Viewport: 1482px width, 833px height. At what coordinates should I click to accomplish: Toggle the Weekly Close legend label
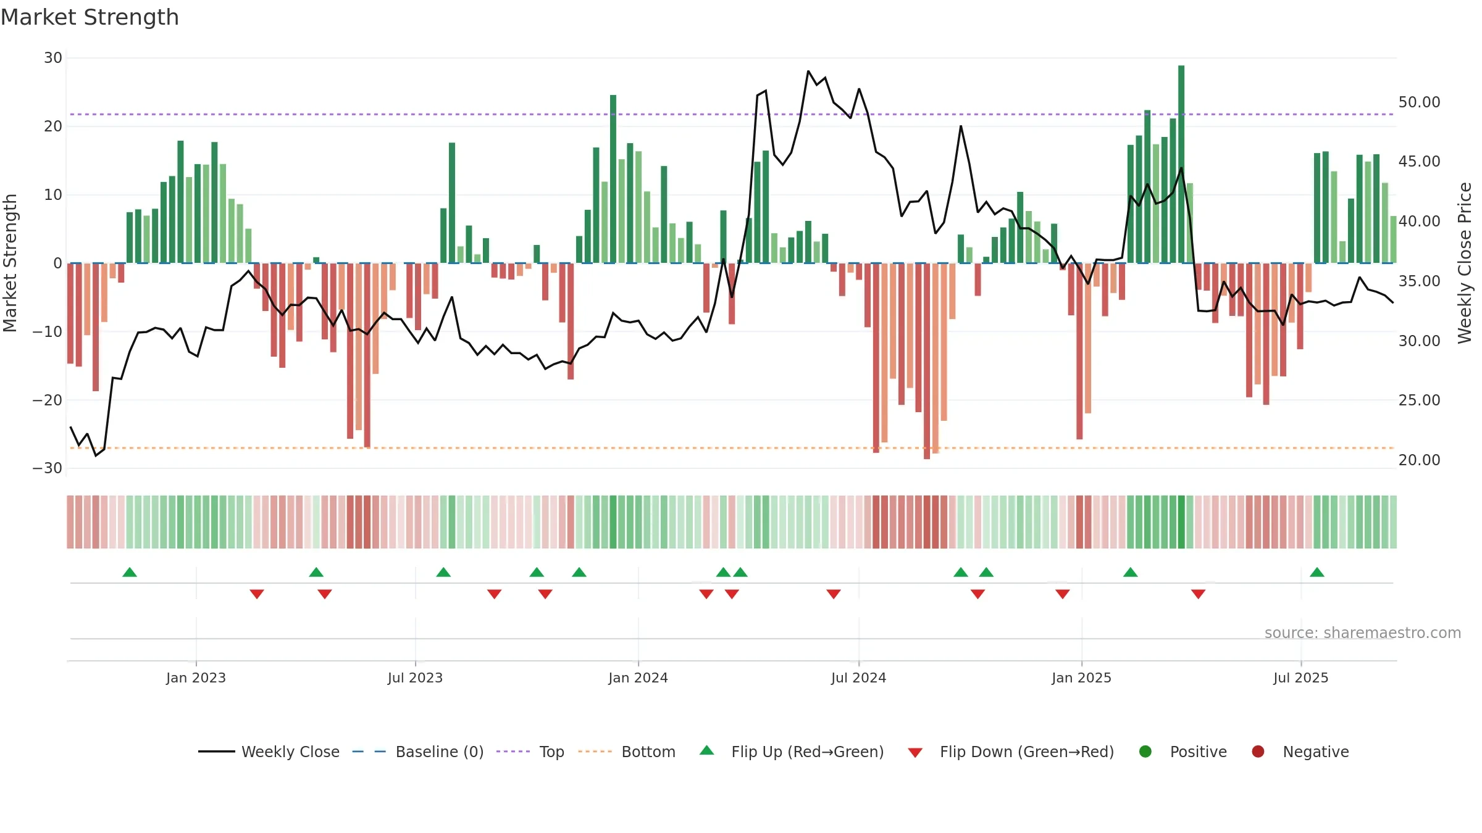290,752
